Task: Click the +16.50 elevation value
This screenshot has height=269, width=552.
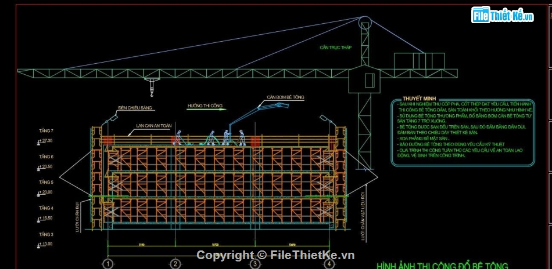Action: (x=46, y=218)
